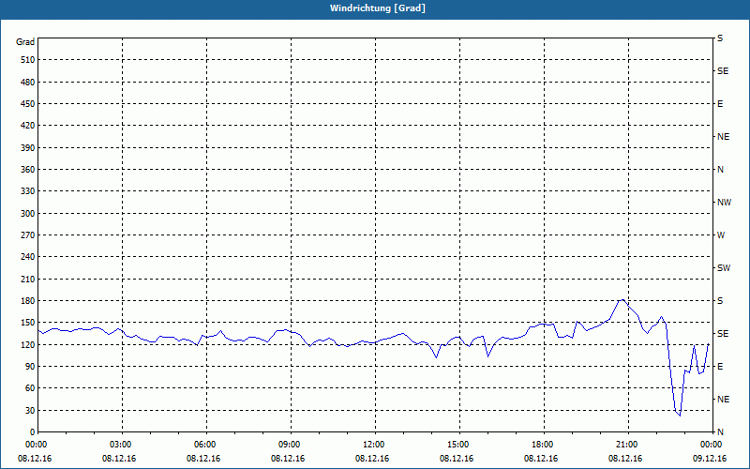Image resolution: width=750 pixels, height=469 pixels.
Task: Click the 90 degree axis label
Action: 28,367
